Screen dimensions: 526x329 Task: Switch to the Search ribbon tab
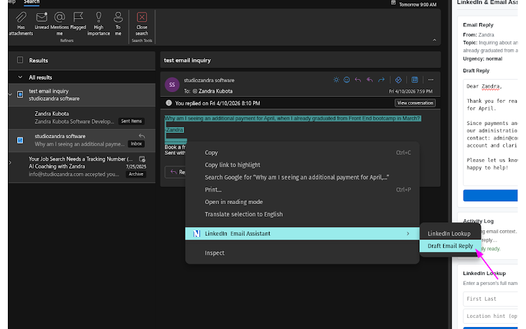click(31, 2)
